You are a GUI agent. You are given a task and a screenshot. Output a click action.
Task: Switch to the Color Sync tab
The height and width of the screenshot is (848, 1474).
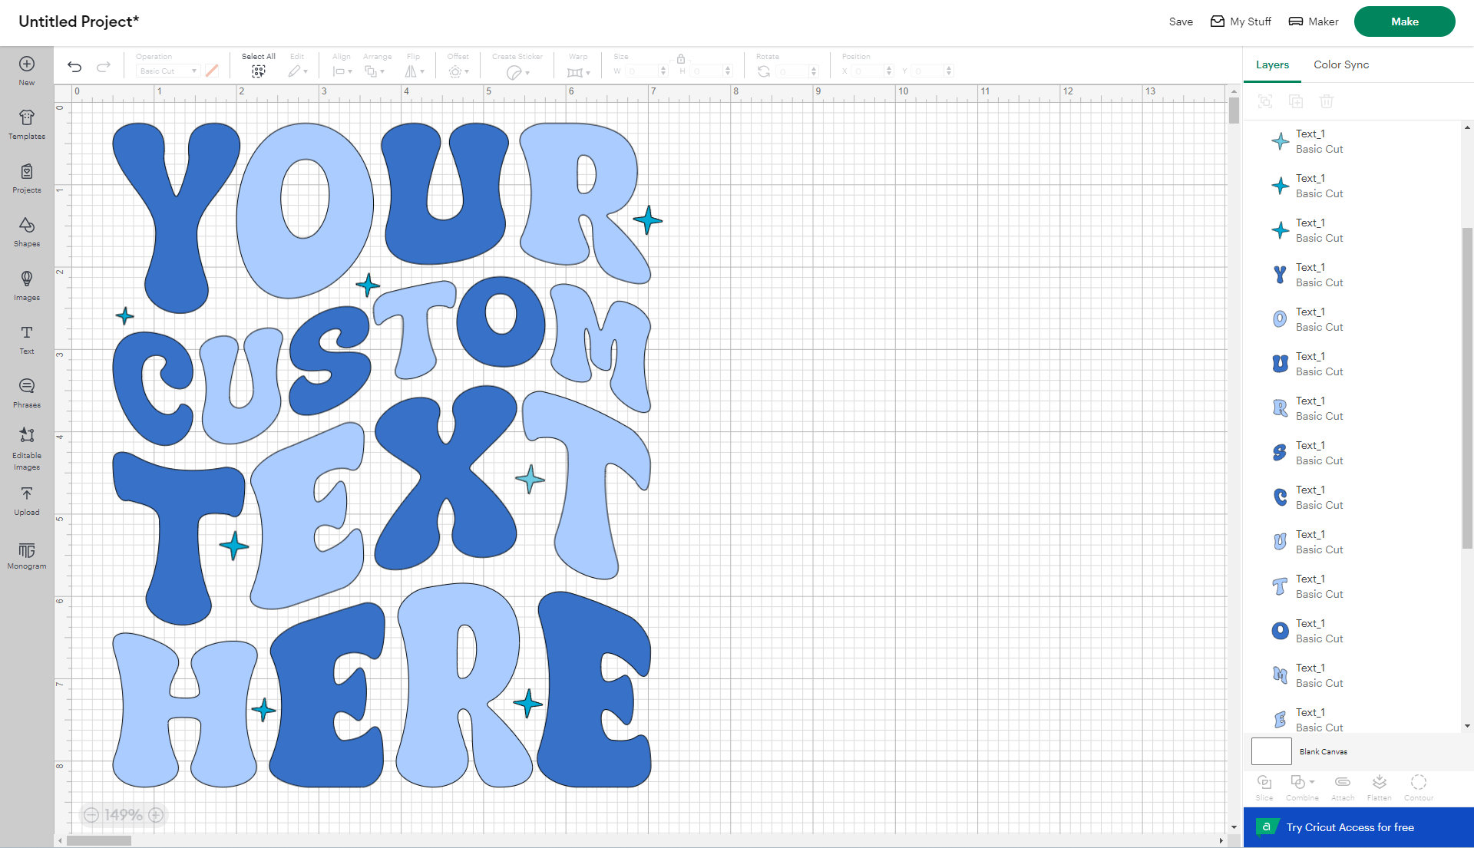1340,64
